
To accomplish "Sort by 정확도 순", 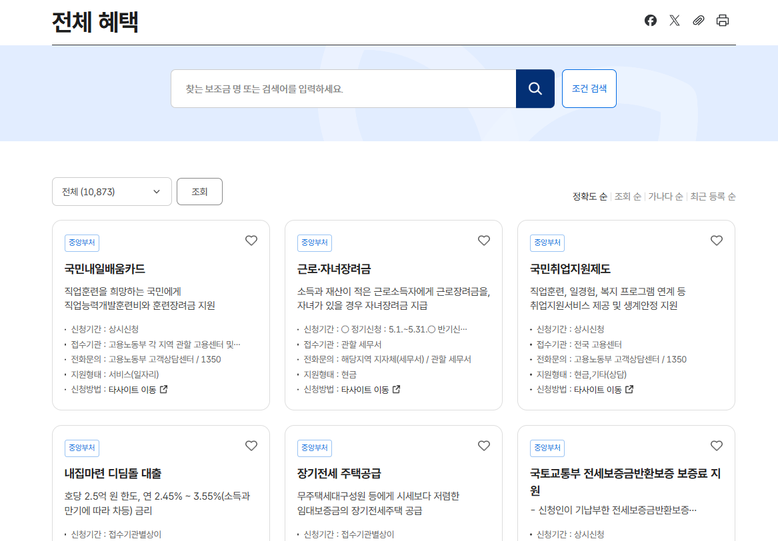I will click(x=589, y=197).
